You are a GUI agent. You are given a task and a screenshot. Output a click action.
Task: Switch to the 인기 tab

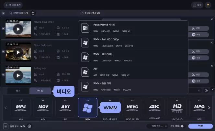click(18, 91)
